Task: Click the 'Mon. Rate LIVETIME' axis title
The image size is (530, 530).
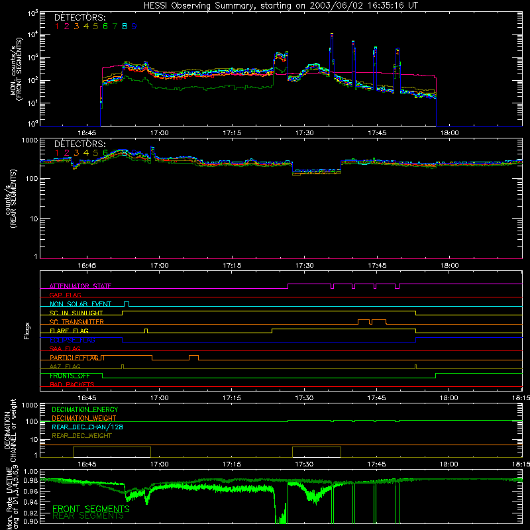Action: (x=11, y=498)
